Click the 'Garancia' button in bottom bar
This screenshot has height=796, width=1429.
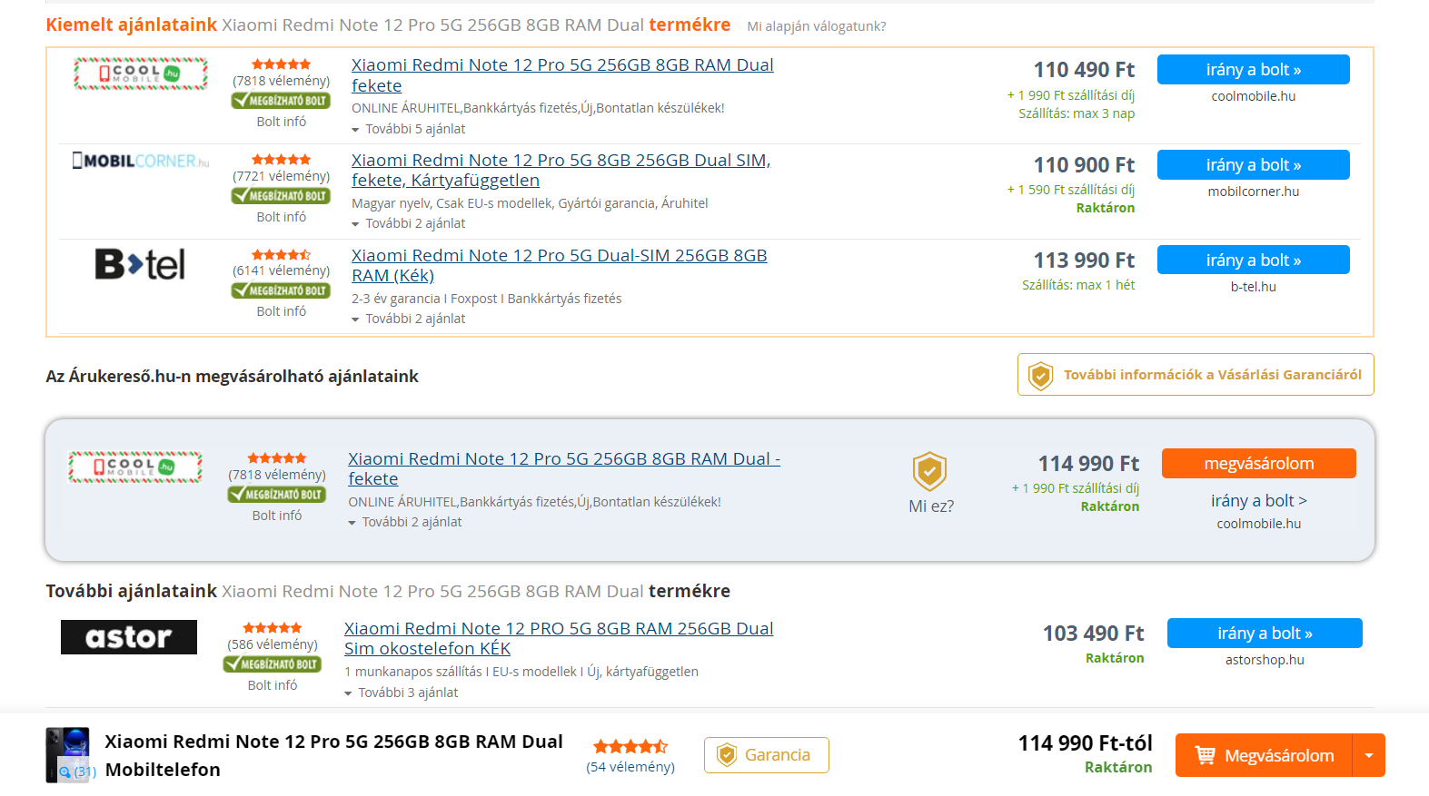pos(766,755)
